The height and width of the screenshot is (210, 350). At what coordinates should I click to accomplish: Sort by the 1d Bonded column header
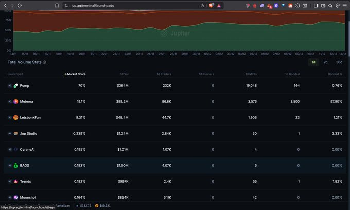coord(292,74)
